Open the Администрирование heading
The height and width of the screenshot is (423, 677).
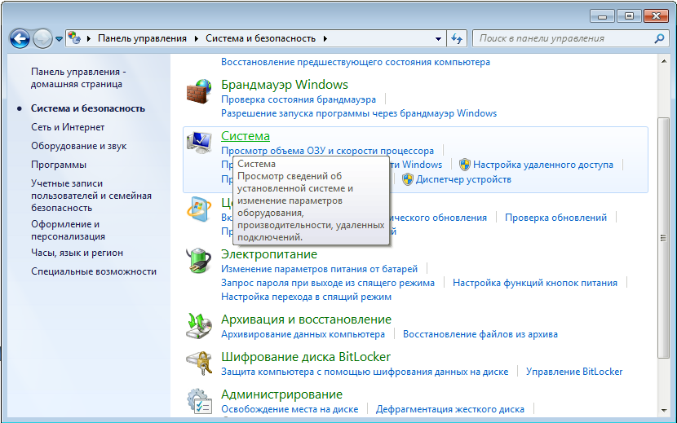pos(281,394)
